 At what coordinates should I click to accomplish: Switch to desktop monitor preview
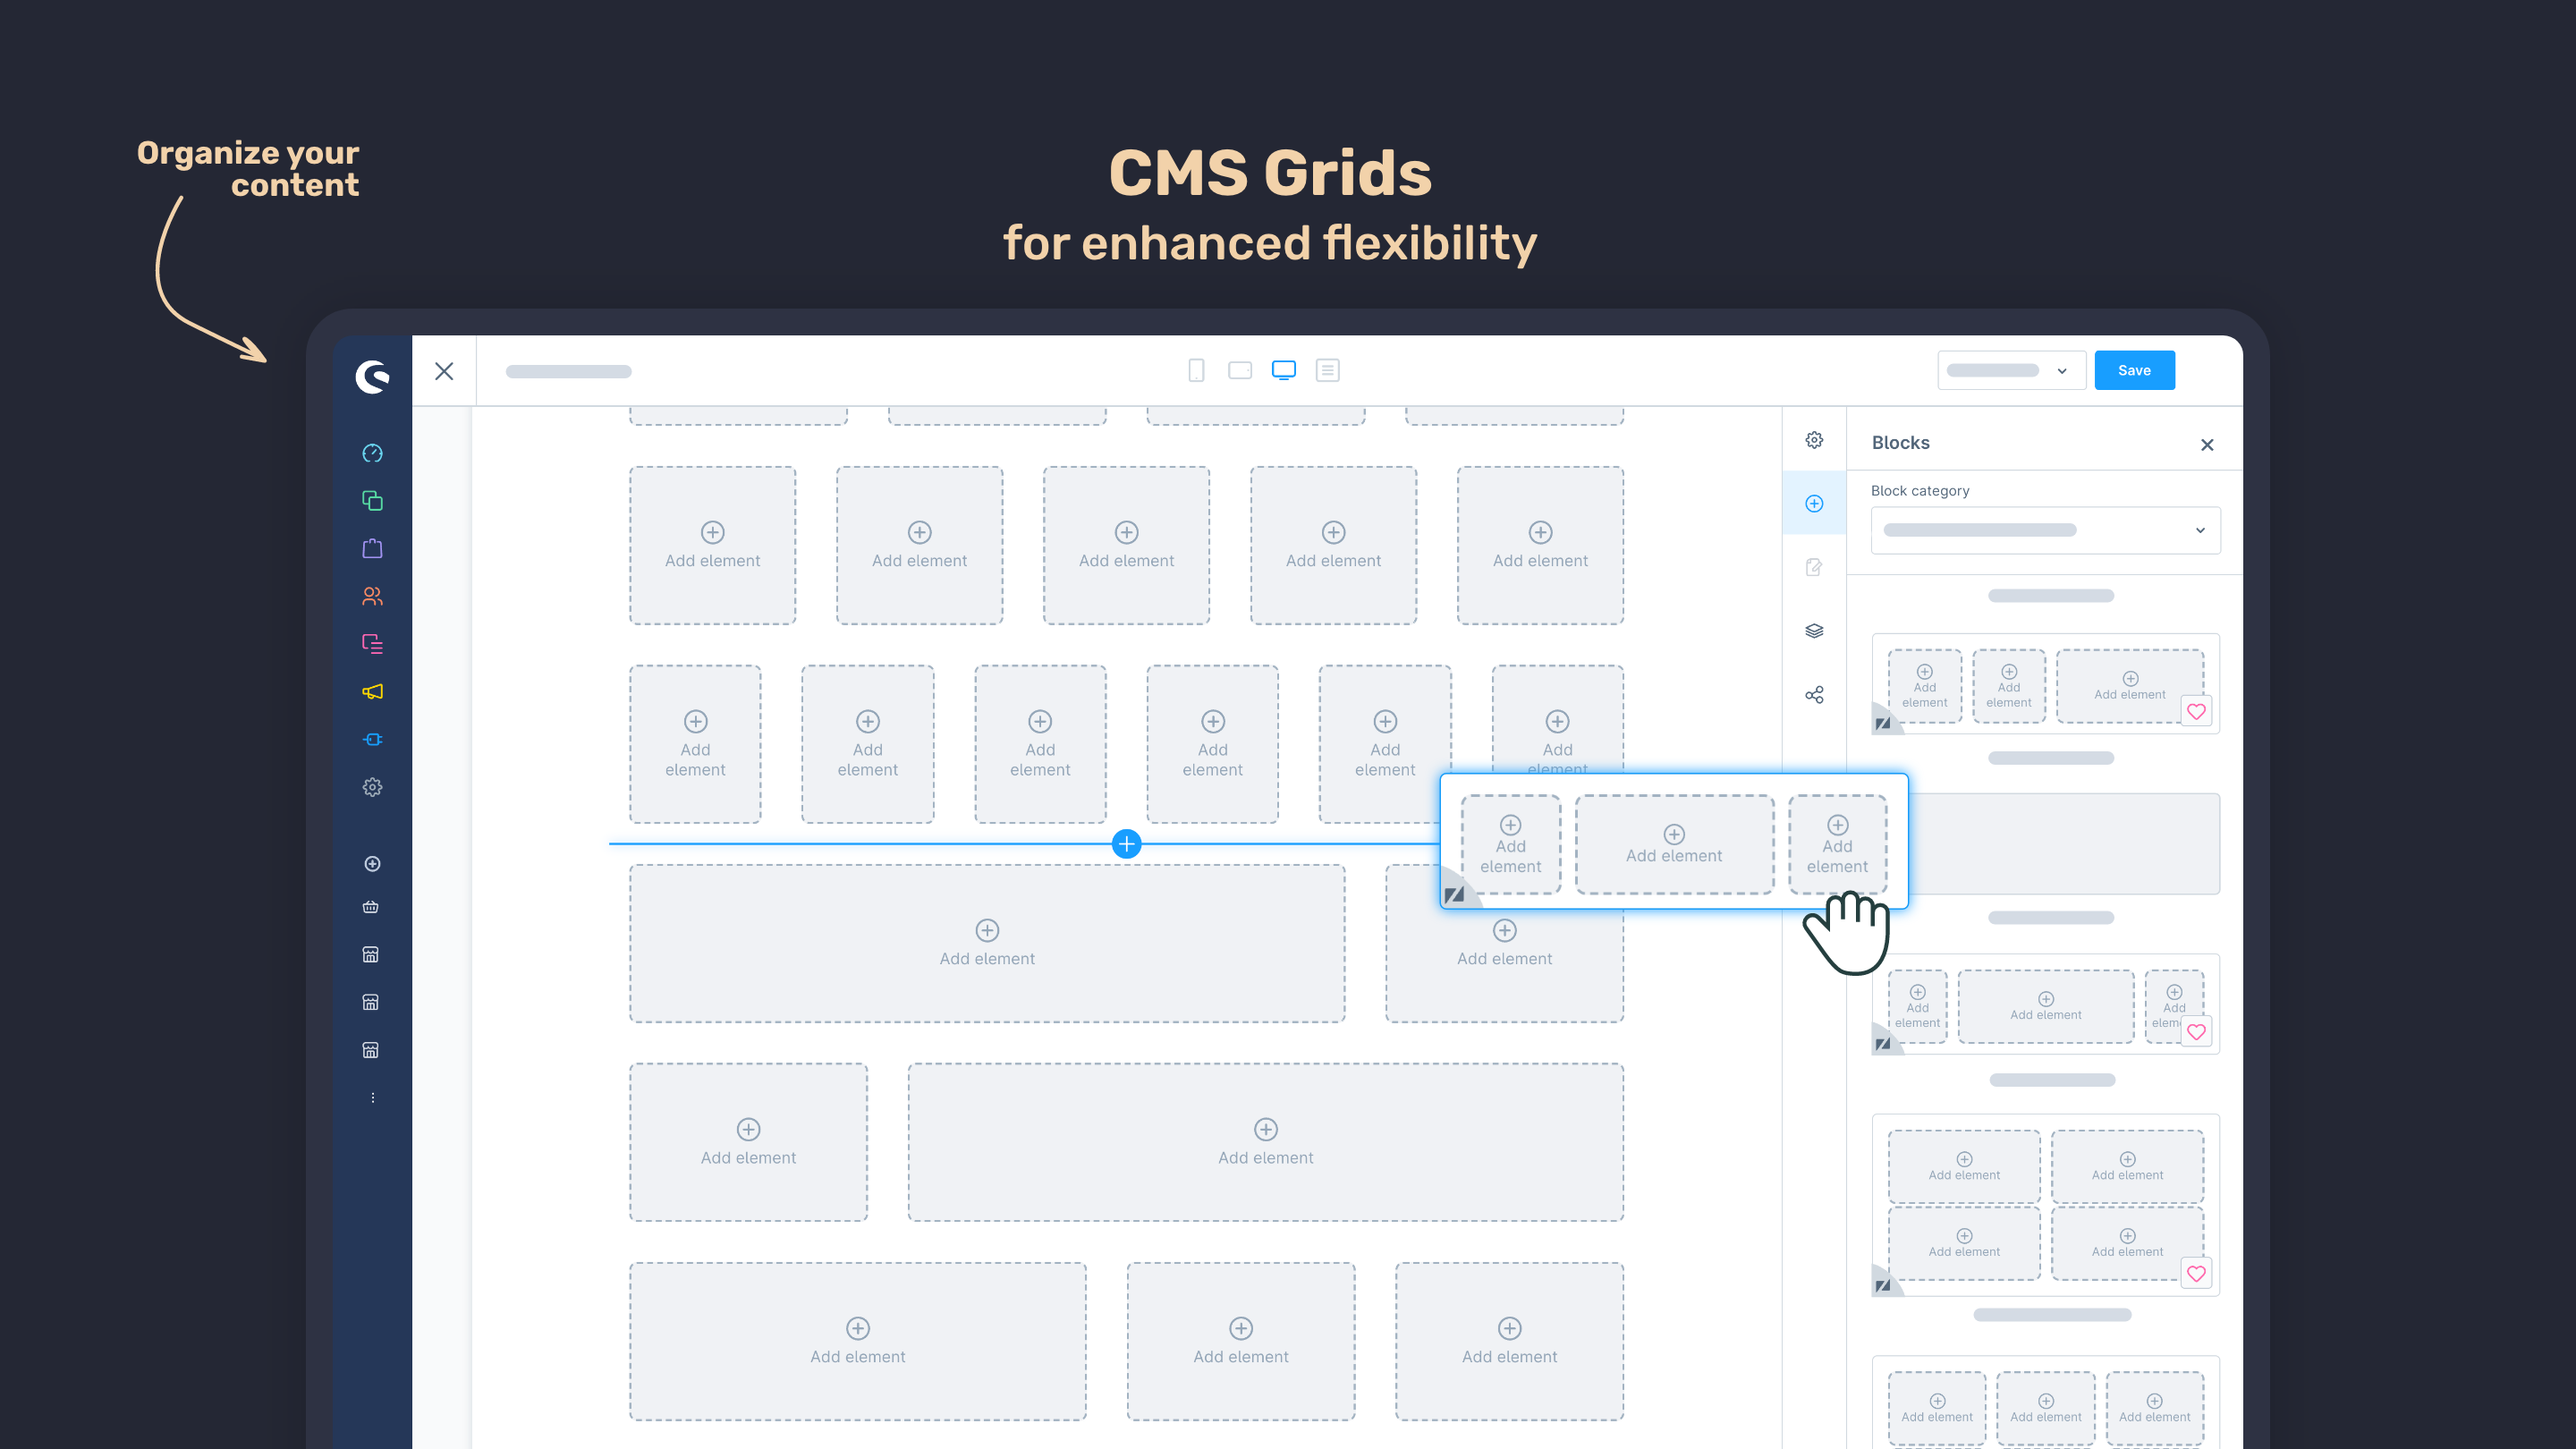1284,370
